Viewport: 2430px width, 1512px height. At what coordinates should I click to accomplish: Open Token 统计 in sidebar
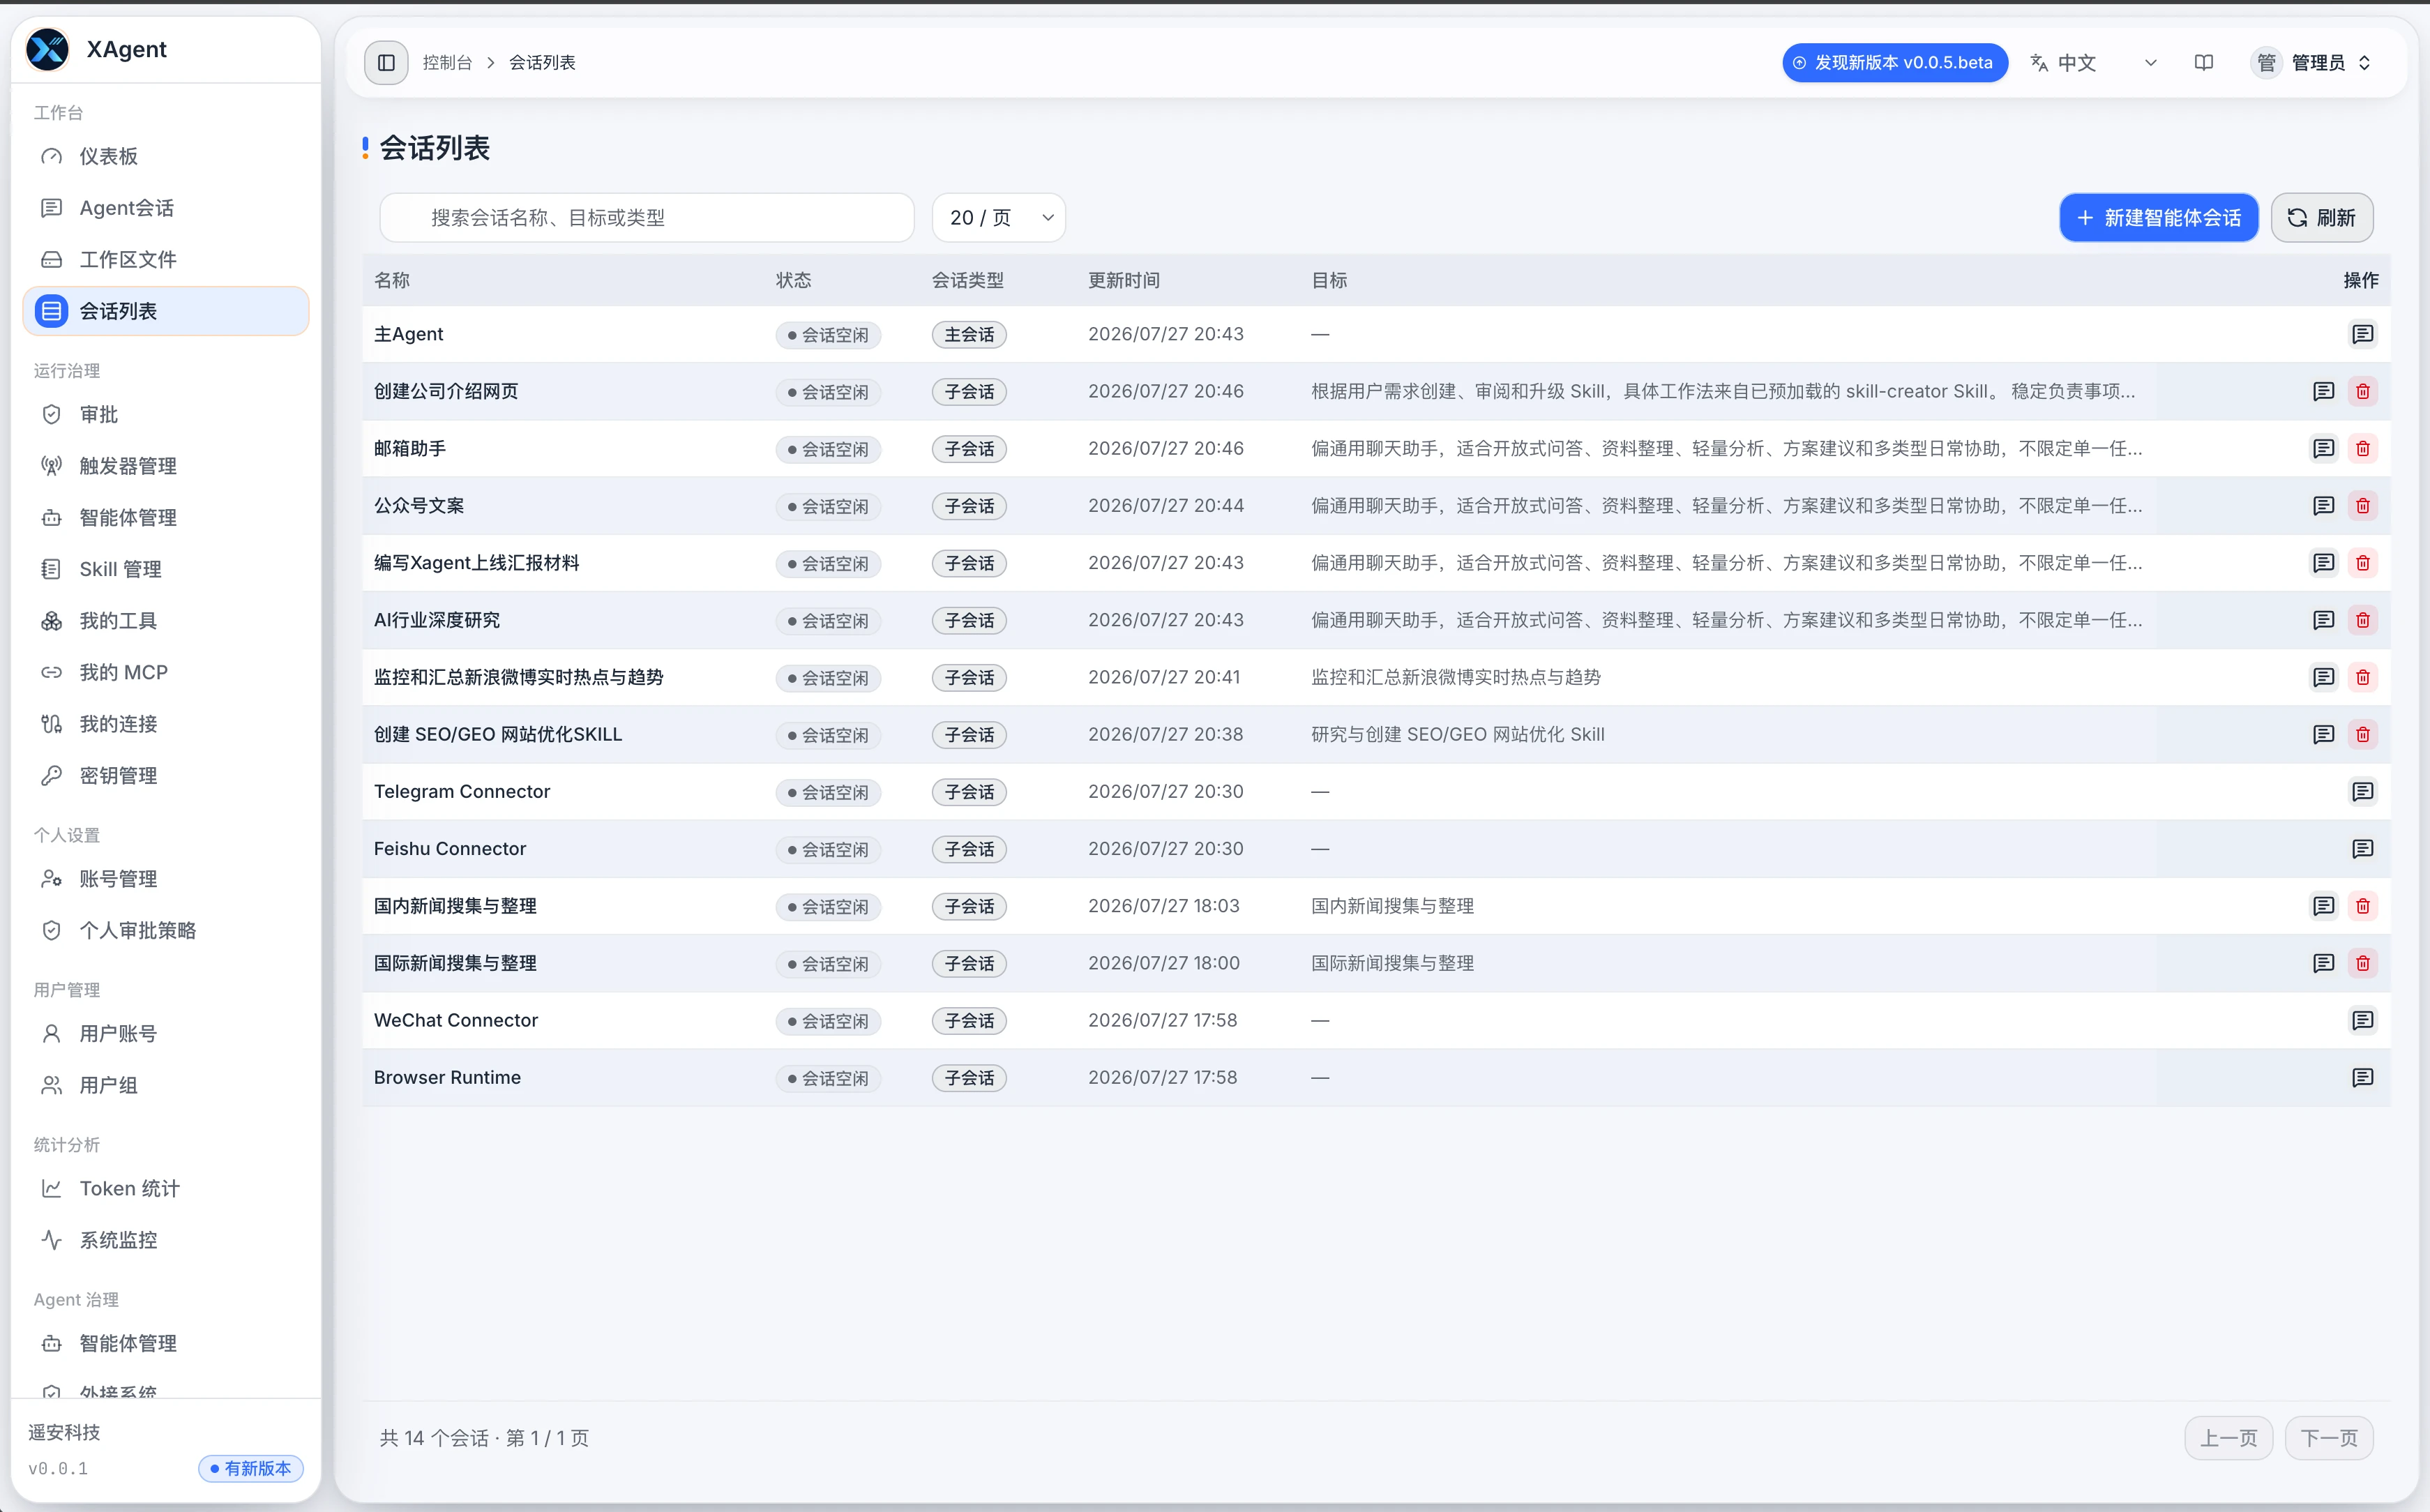click(165, 1188)
